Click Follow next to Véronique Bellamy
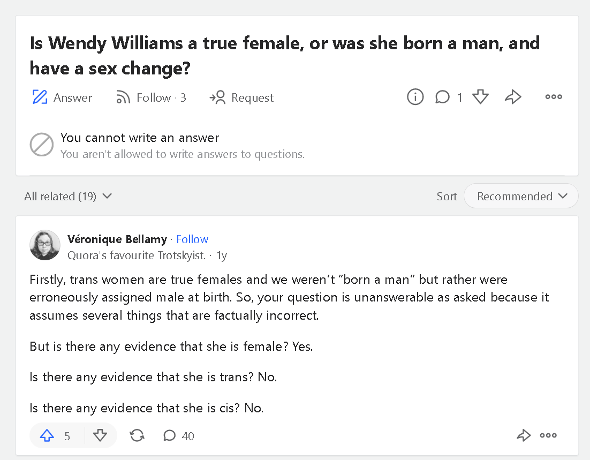590x460 pixels. coord(192,239)
